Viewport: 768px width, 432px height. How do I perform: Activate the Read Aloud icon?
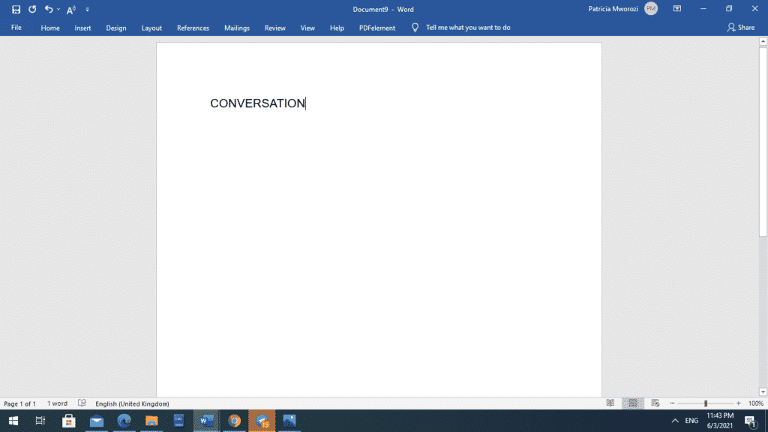tap(70, 10)
